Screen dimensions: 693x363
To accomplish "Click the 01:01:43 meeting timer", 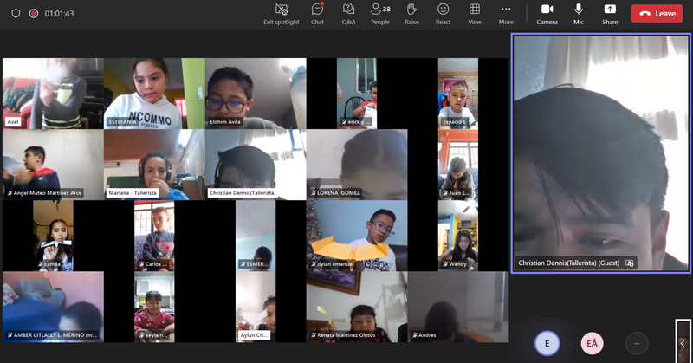I will point(59,14).
